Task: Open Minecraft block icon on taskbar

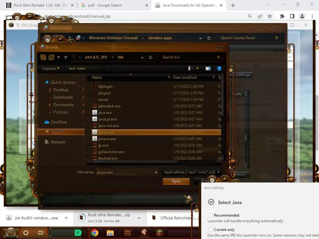Action: pyautogui.click(x=160, y=233)
